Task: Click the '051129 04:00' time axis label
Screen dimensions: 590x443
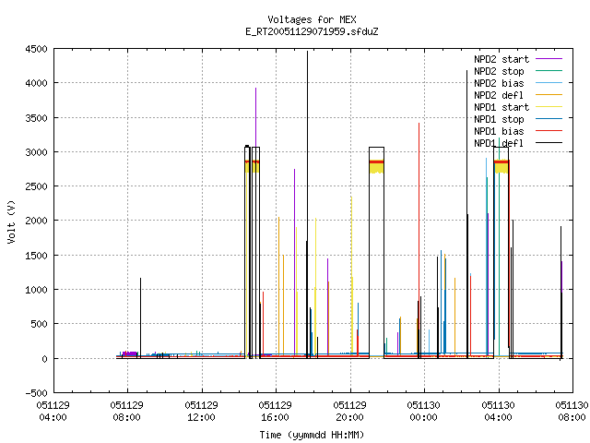Action: point(53,412)
